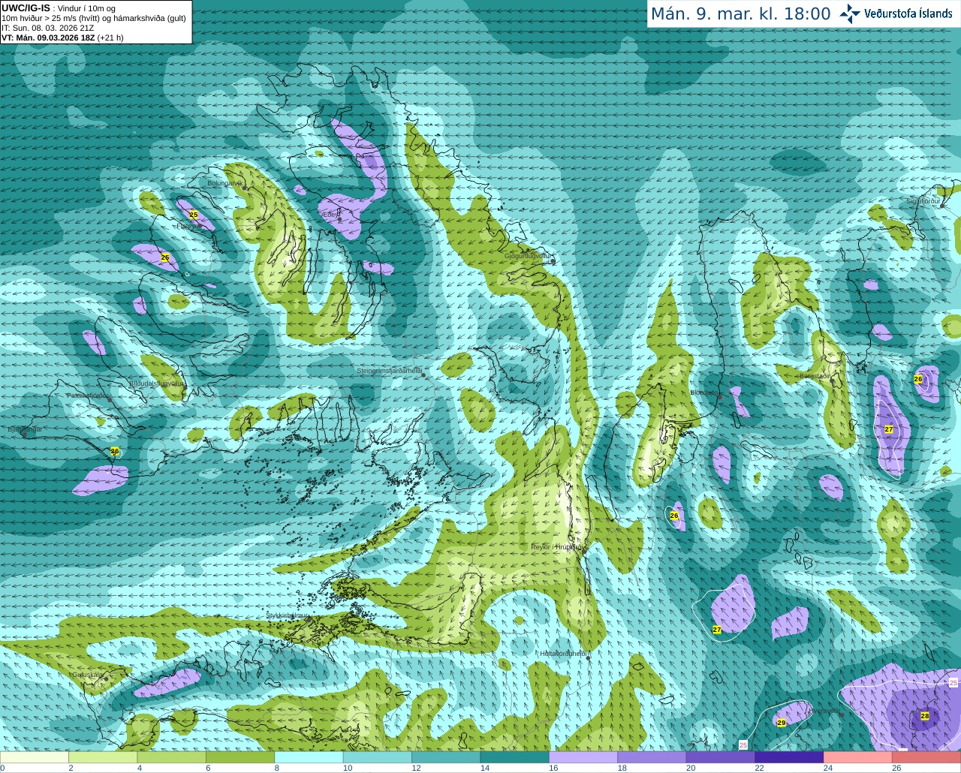This screenshot has height=773, width=961.
Task: Select the Reykir í Hrútafirði station label
Action: pos(556,547)
